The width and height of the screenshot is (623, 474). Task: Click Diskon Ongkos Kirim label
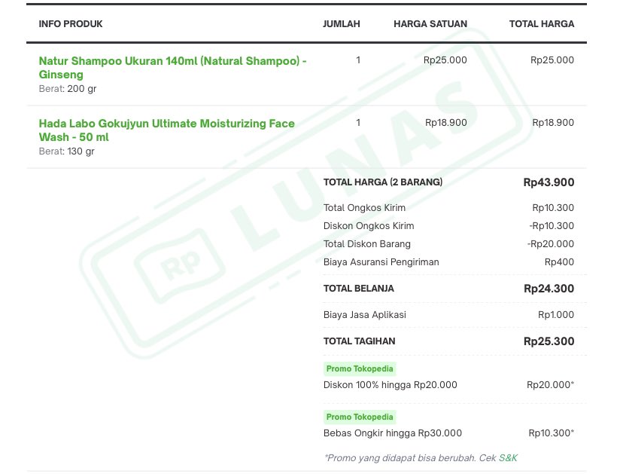(369, 225)
